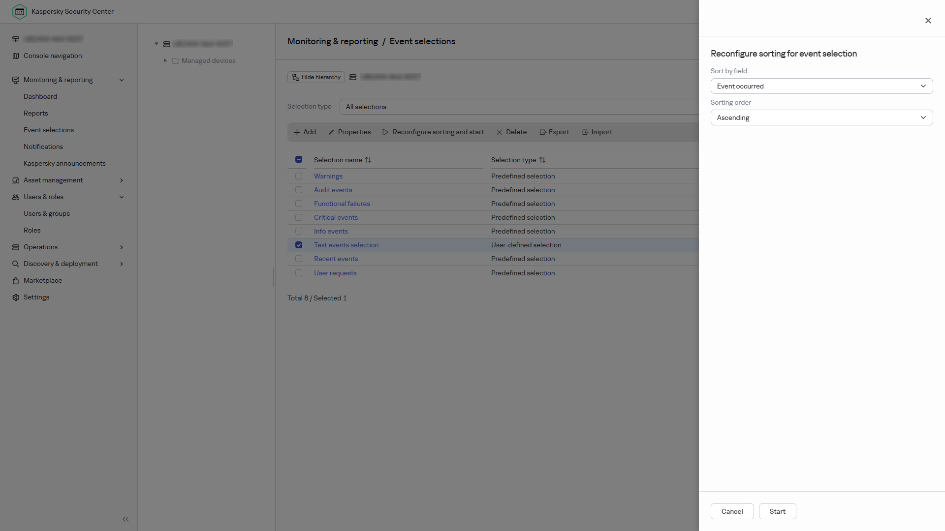Check the Audit events row checkbox
The height and width of the screenshot is (531, 945).
point(299,190)
